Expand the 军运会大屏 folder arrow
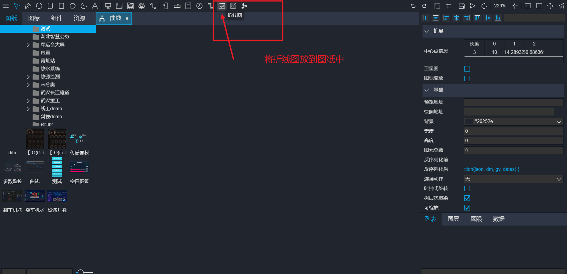The height and width of the screenshot is (274, 567). point(28,45)
